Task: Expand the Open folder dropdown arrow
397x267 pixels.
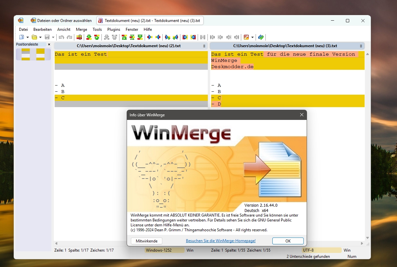Action: coord(40,37)
